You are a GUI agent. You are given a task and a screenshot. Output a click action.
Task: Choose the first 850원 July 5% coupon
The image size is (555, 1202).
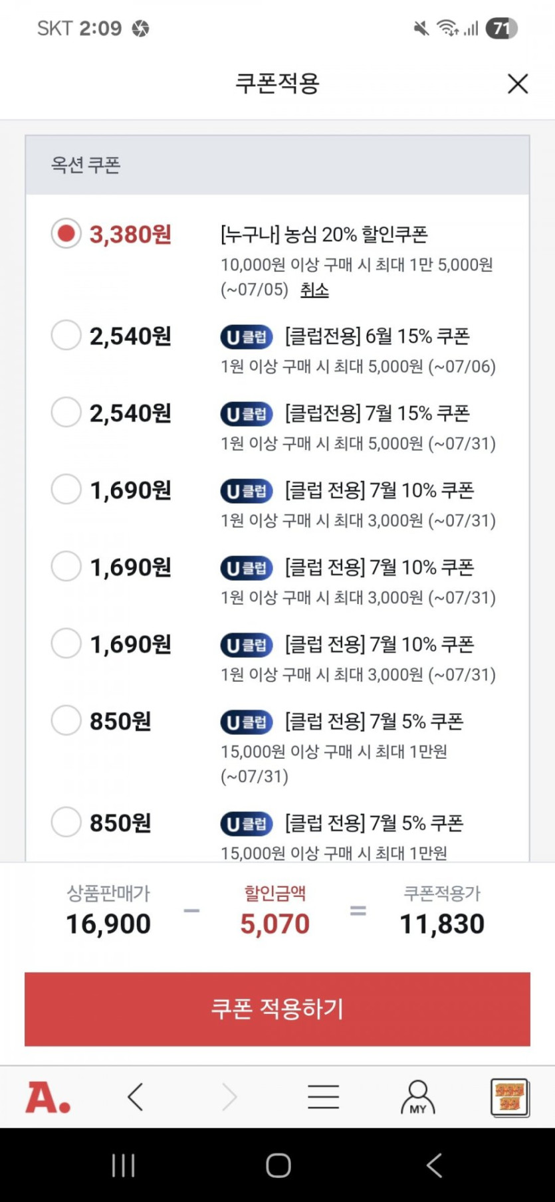pos(66,720)
